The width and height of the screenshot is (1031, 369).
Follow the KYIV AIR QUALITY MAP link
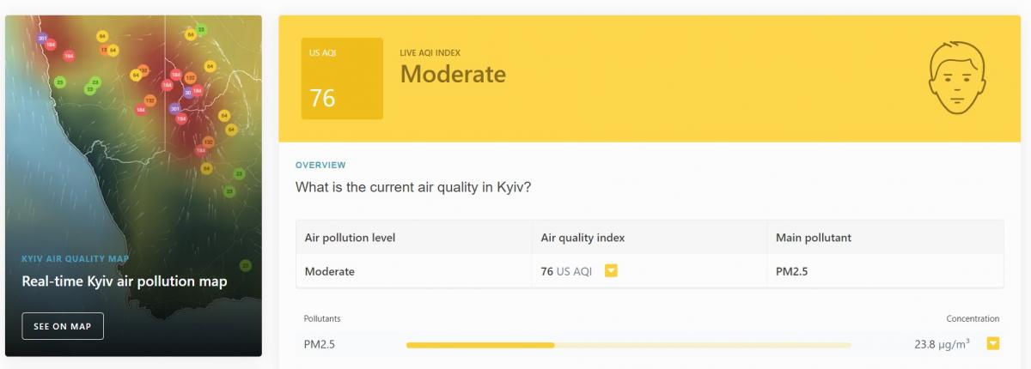[x=76, y=258]
